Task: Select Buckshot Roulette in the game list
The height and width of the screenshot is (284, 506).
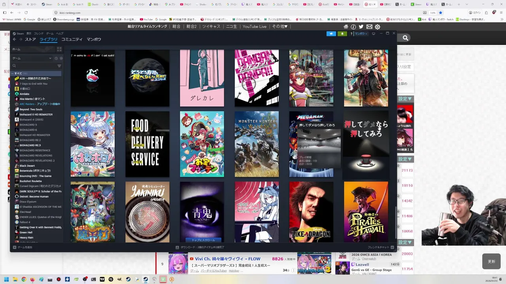Action: [x=30, y=181]
